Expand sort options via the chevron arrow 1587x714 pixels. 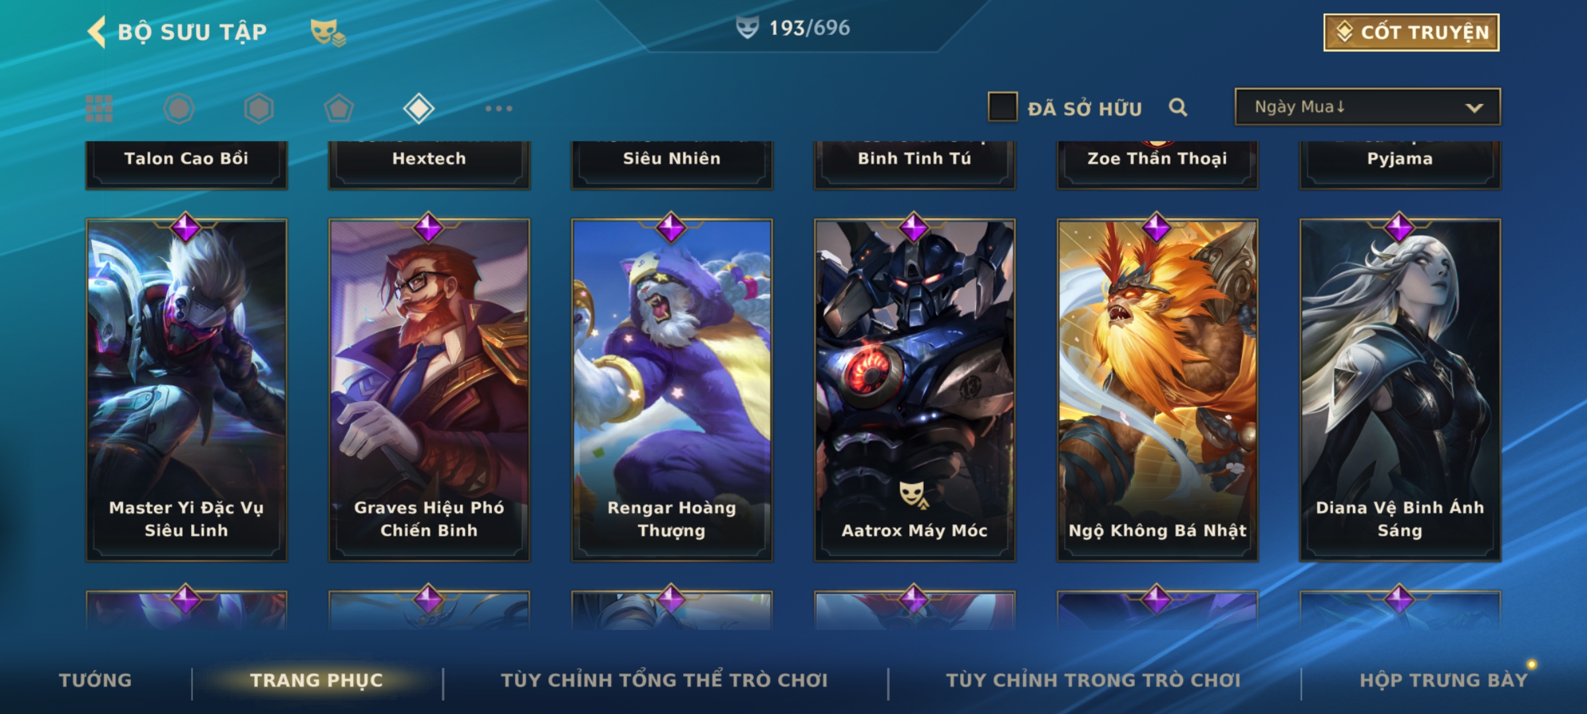point(1474,108)
